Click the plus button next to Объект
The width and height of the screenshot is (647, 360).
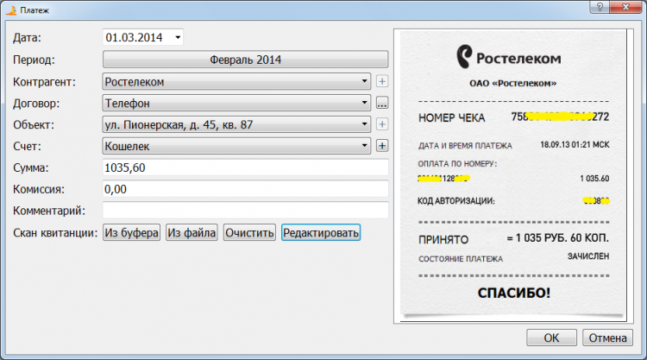click(x=382, y=124)
